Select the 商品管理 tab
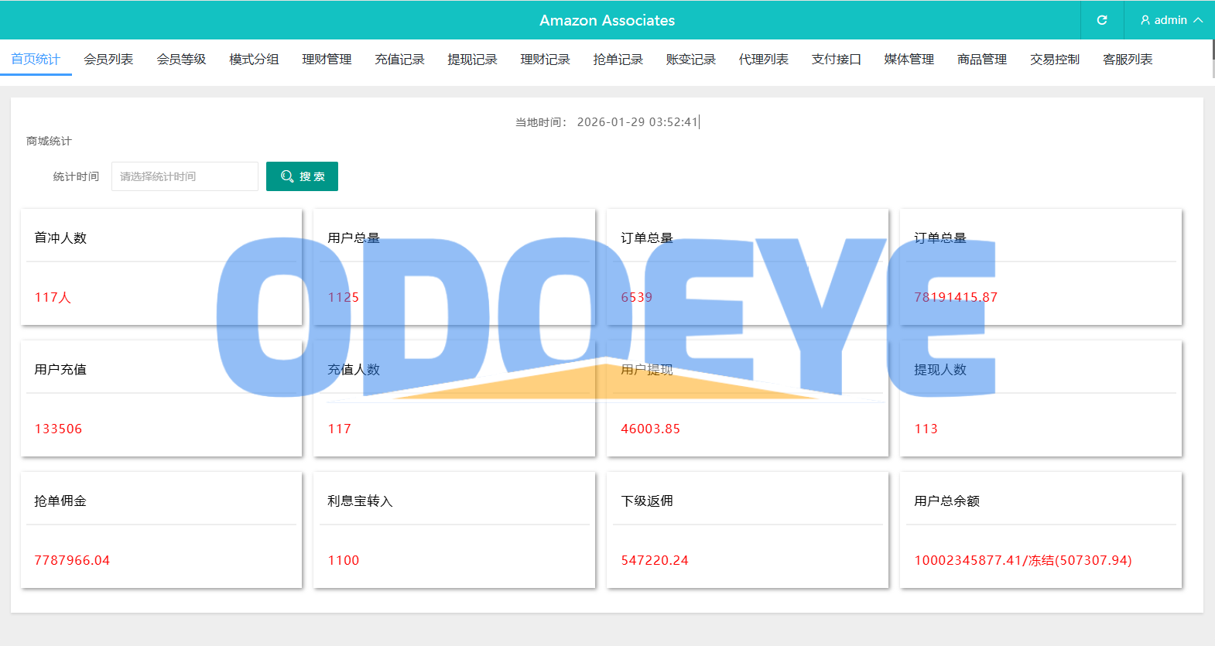Viewport: 1215px width, 646px height. 981,60
